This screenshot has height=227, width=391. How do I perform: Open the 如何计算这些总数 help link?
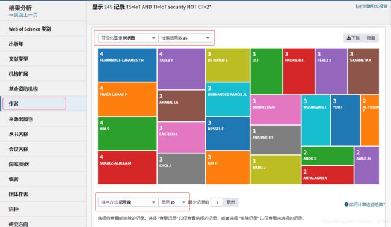coord(365,204)
